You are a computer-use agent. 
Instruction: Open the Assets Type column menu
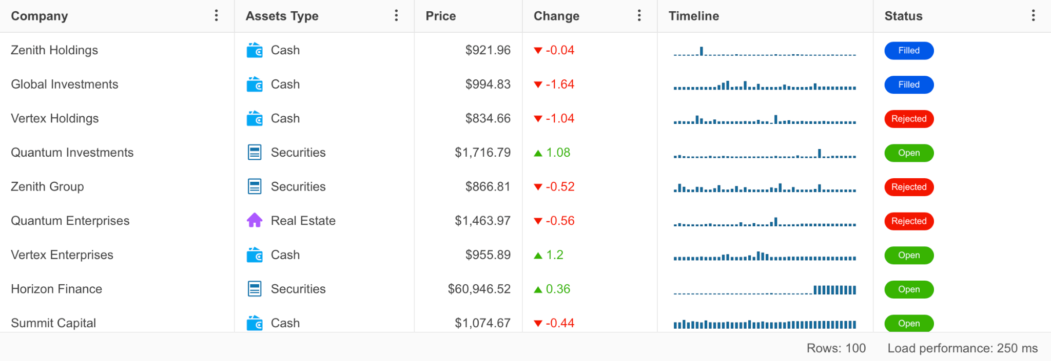point(396,16)
